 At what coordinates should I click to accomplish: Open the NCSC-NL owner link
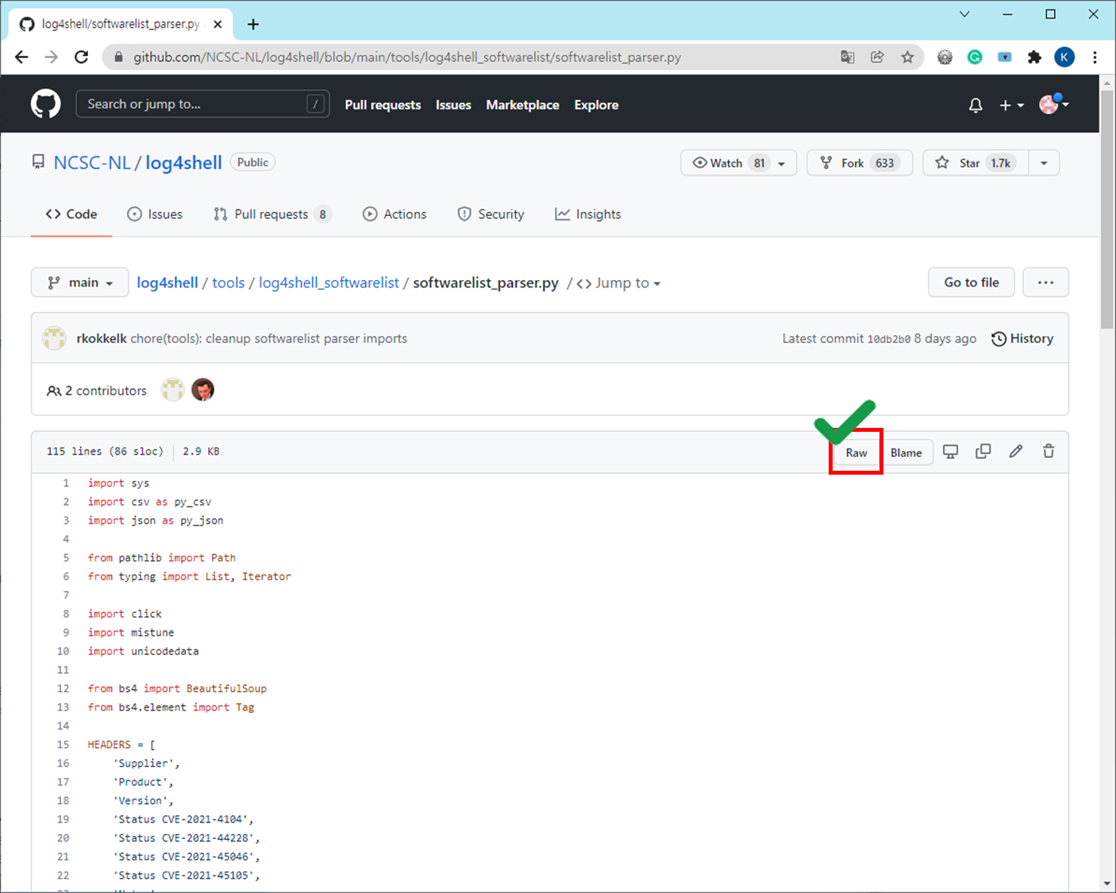coord(92,163)
